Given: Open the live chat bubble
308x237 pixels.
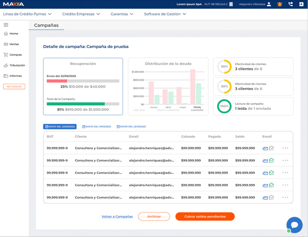Looking at the screenshot, I should click(x=295, y=225).
